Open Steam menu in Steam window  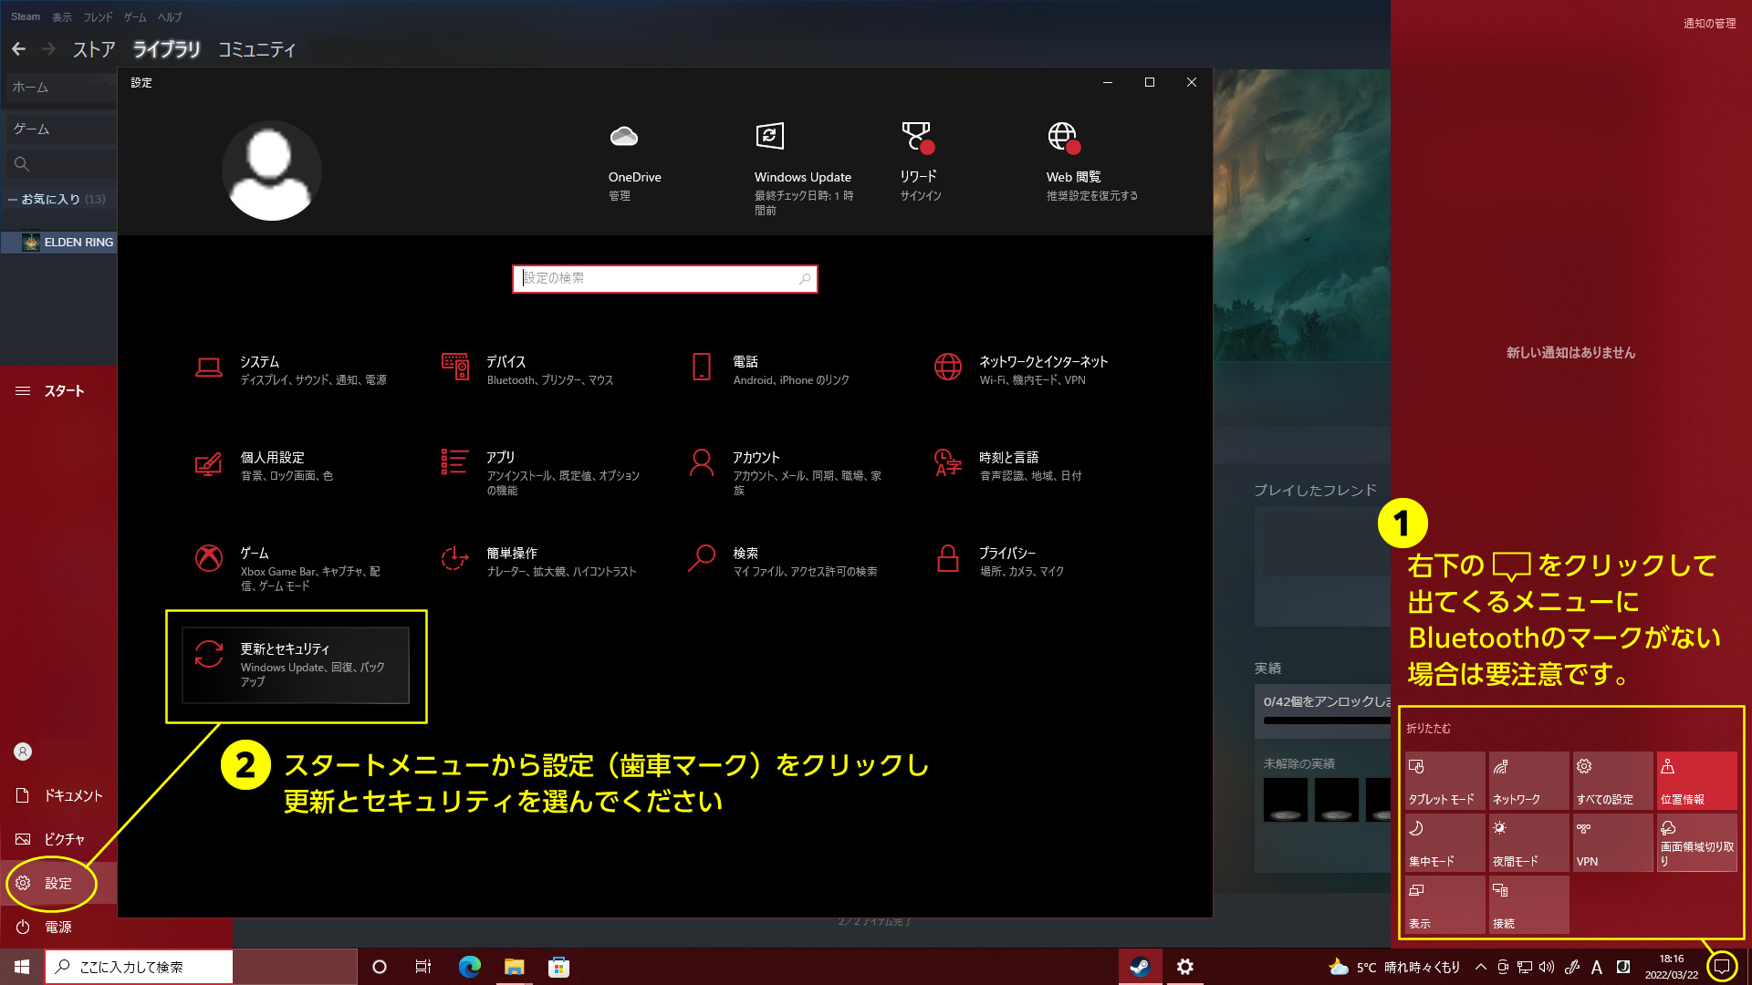[25, 16]
